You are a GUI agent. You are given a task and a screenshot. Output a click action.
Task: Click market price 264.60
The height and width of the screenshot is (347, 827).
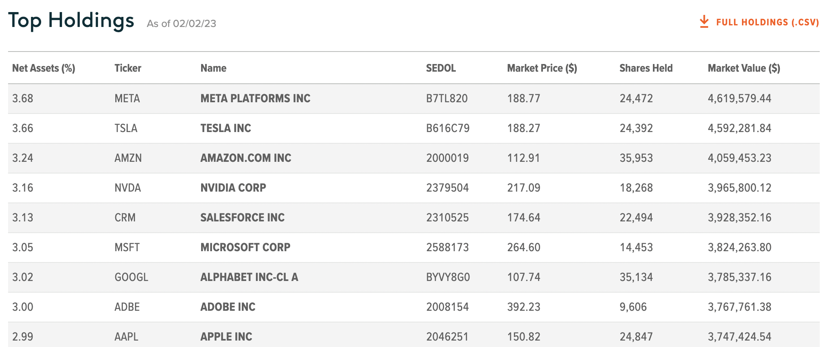[x=524, y=247]
